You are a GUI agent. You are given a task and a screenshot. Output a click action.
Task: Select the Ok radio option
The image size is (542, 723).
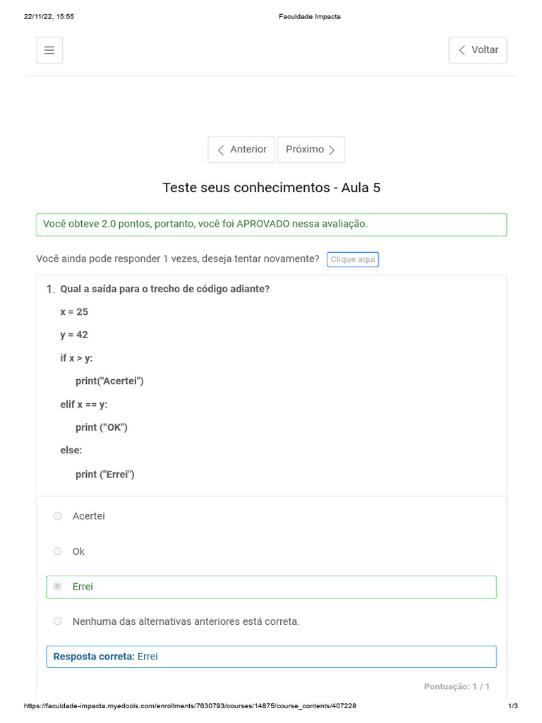58,551
